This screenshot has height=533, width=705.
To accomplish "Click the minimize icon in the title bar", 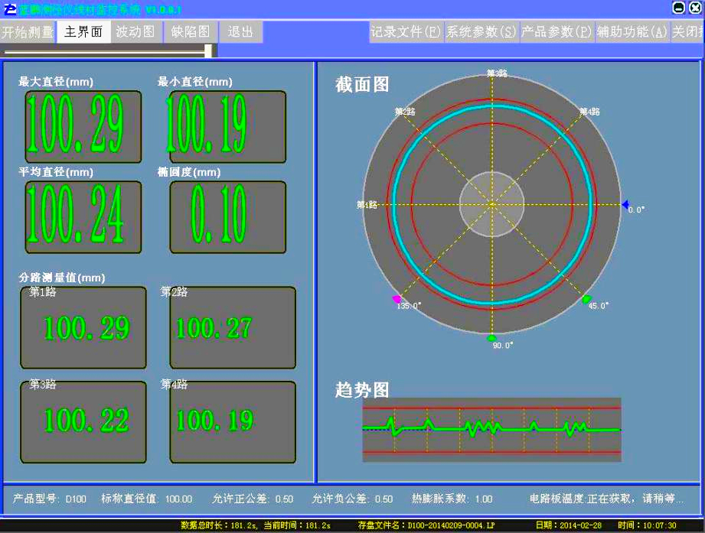I will pyautogui.click(x=677, y=8).
